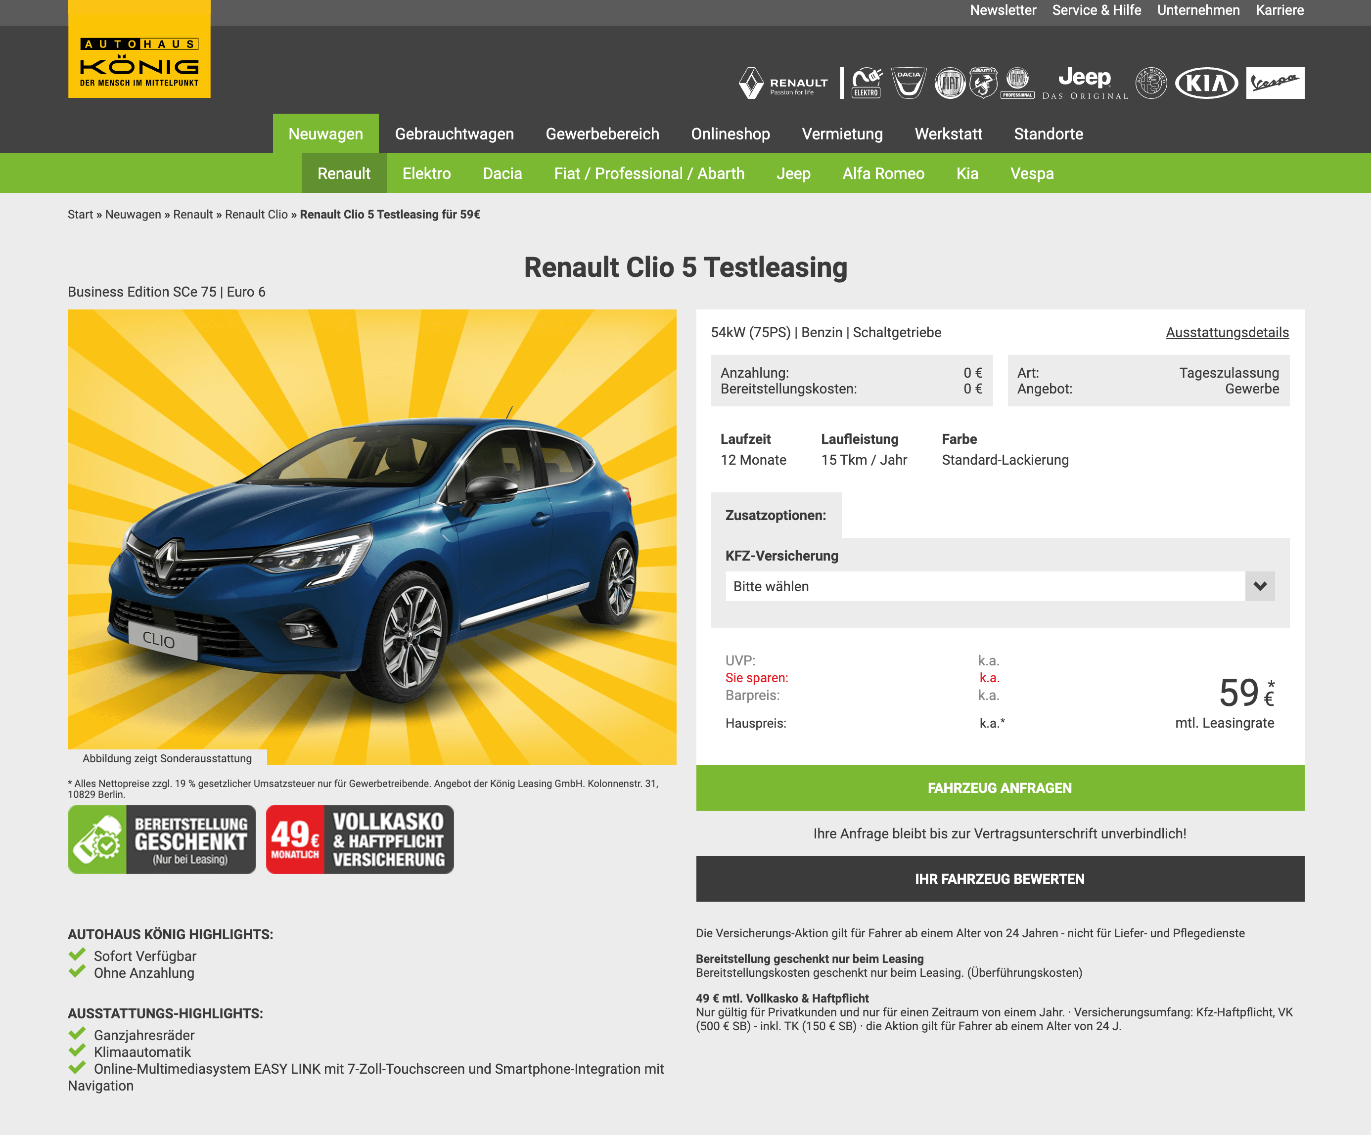Click the Fiat round logo
This screenshot has height=1135, width=1371.
pyautogui.click(x=950, y=84)
